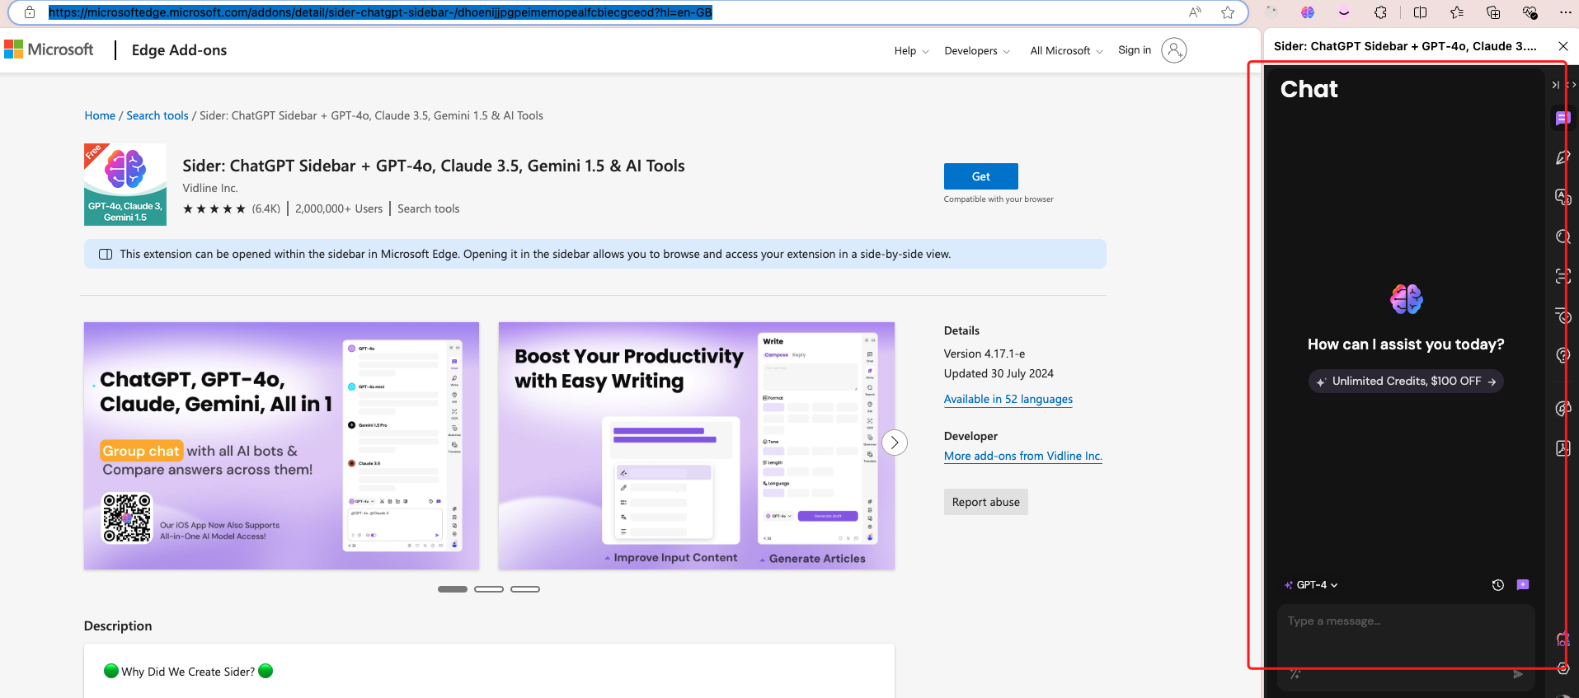Image resolution: width=1579 pixels, height=698 pixels.
Task: Select the Painter palette icon in Sider sidebar
Action: (1563, 409)
